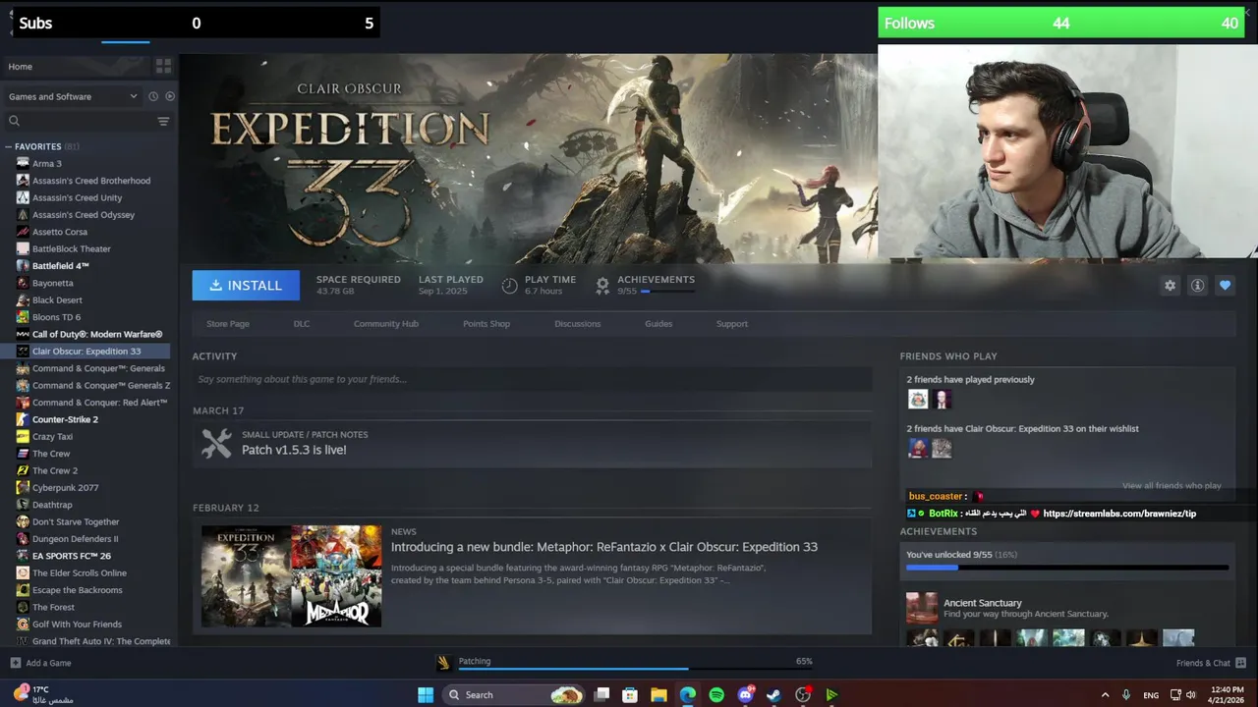
Task: Click first friend avatar who played previously
Action: [x=918, y=399]
